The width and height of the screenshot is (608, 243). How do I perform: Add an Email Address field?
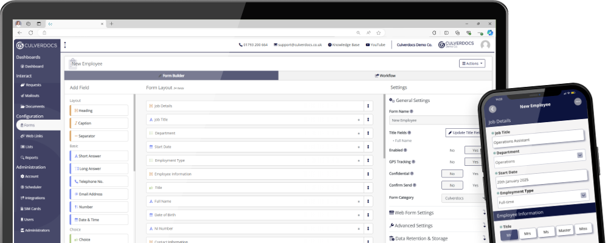99,194
